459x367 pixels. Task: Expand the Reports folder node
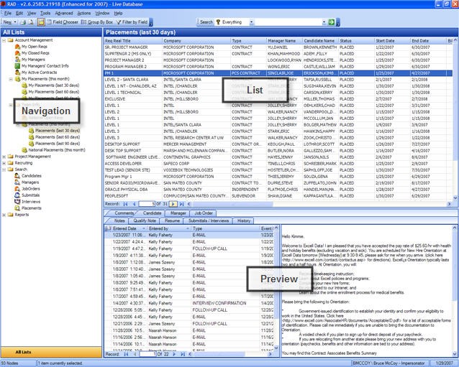(4, 215)
